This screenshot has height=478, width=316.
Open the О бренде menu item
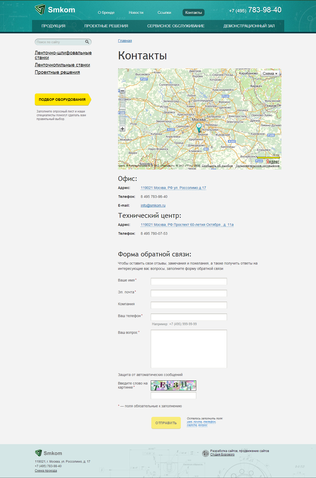point(106,13)
